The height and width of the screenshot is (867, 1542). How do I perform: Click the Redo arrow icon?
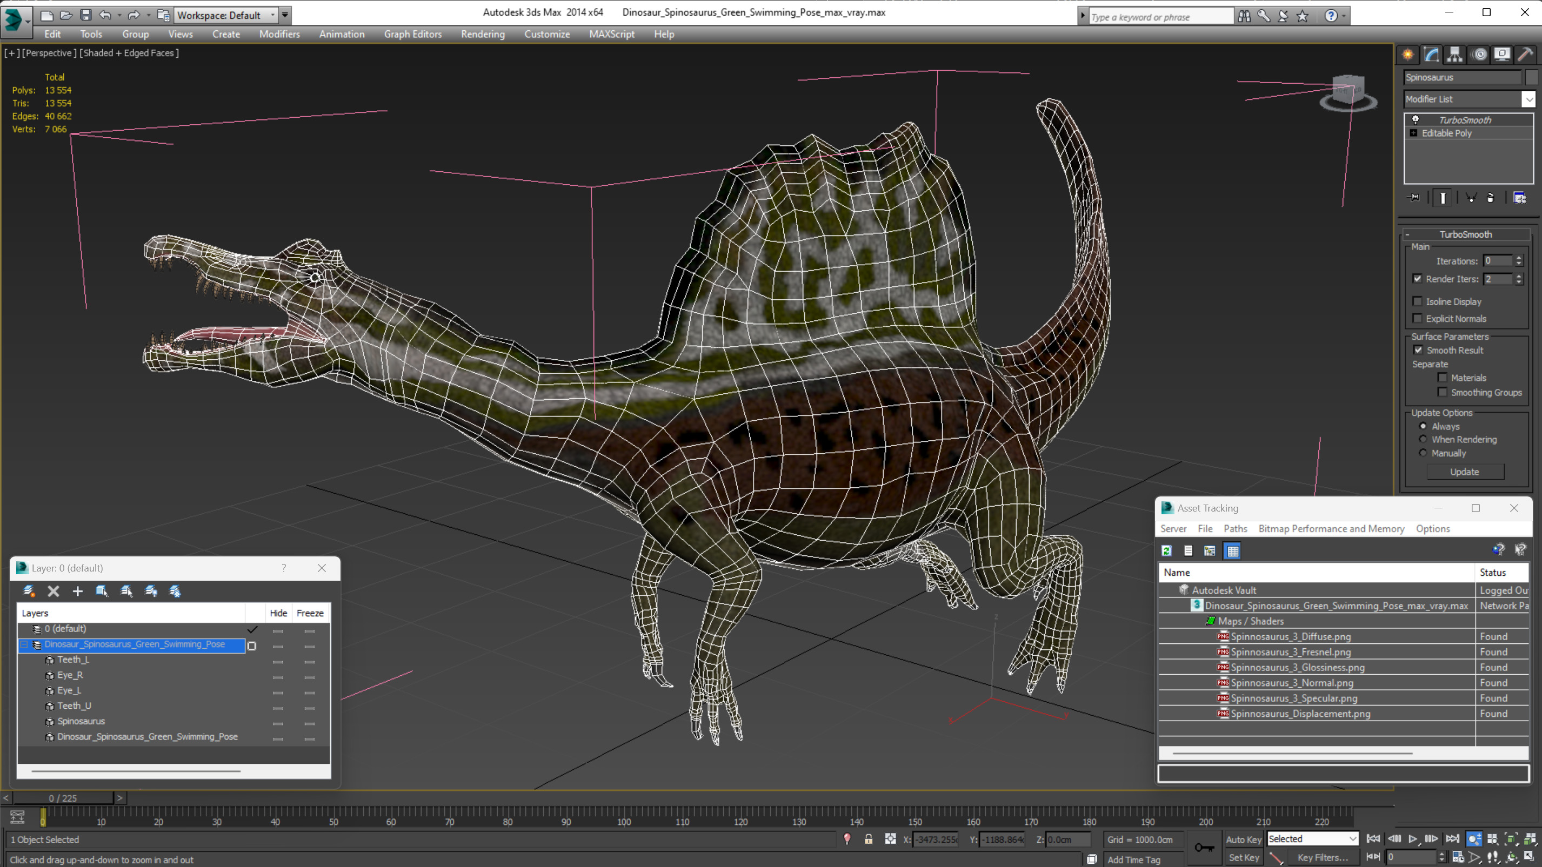(133, 15)
